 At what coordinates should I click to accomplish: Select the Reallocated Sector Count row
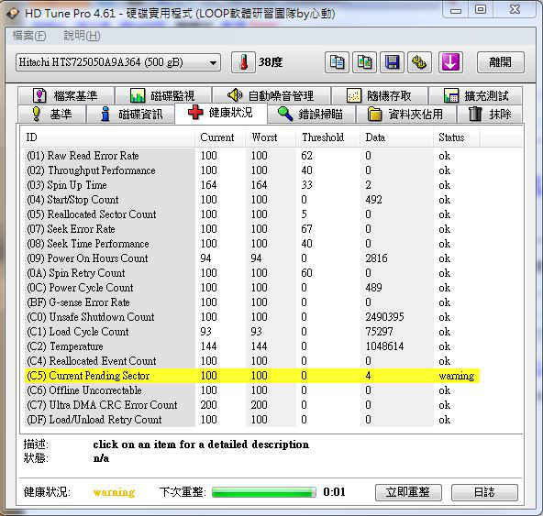point(251,214)
